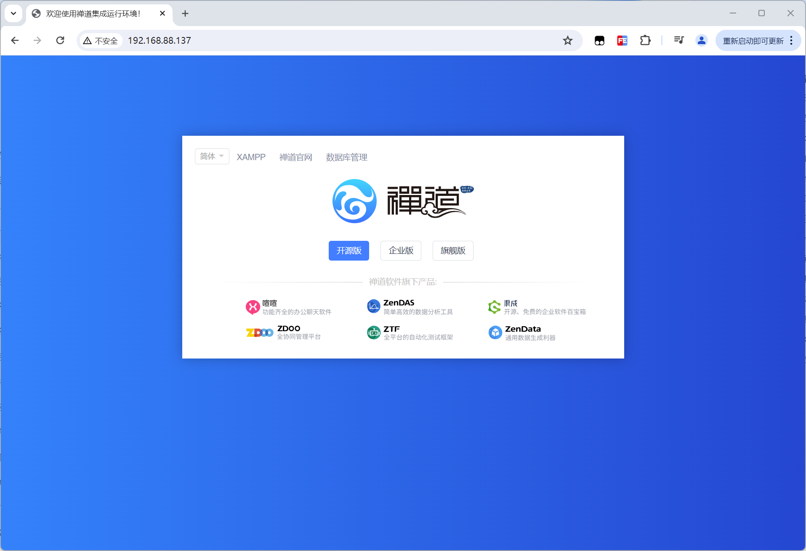
Task: Open the Chrome three-dot menu
Action: click(x=792, y=40)
